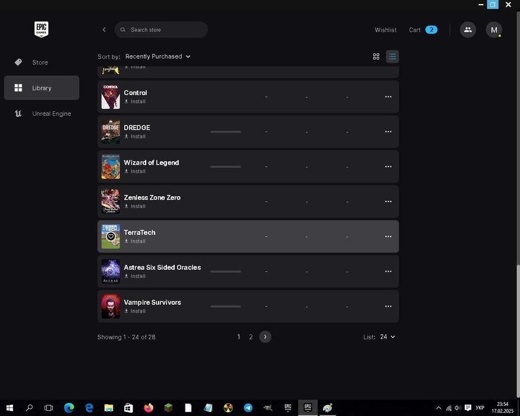520x416 pixels.
Task: Open notifications action center
Action: tap(468, 408)
